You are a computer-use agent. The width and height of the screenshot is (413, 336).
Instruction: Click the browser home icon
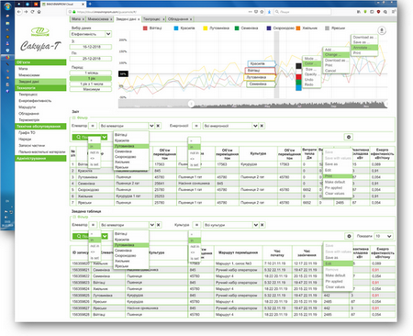pyautogui.click(x=39, y=12)
